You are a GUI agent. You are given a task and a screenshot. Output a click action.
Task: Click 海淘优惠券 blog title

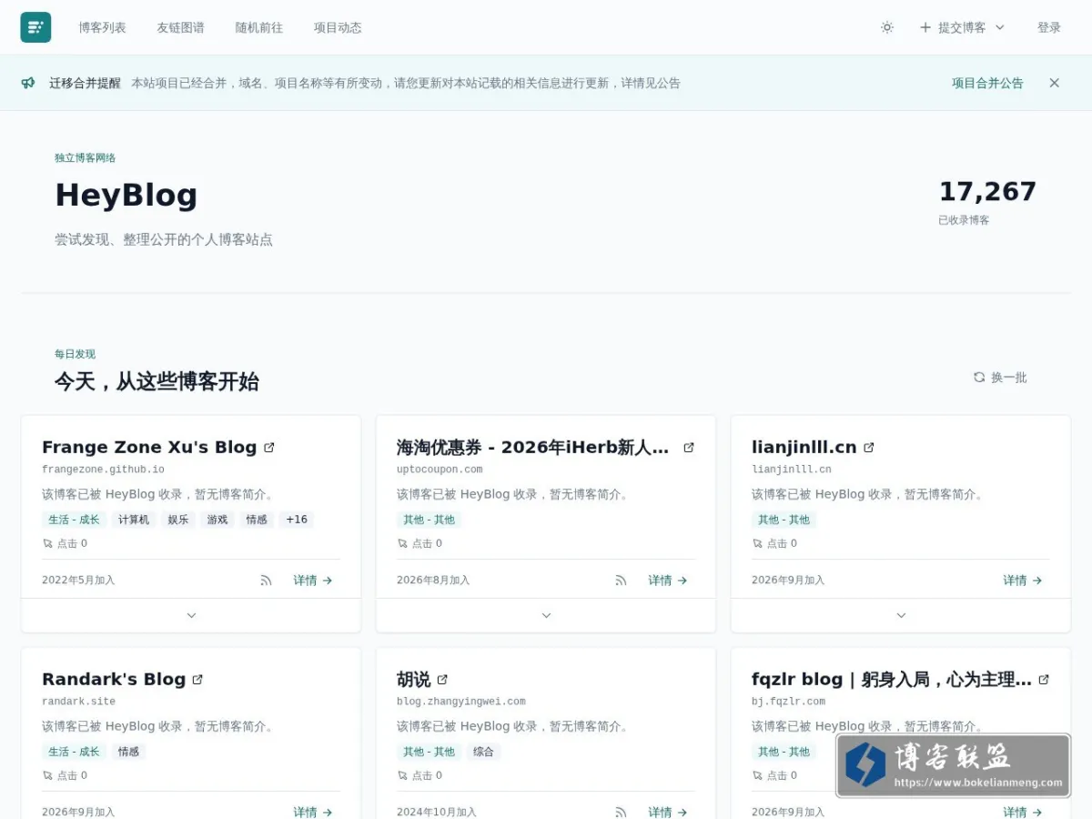[534, 447]
